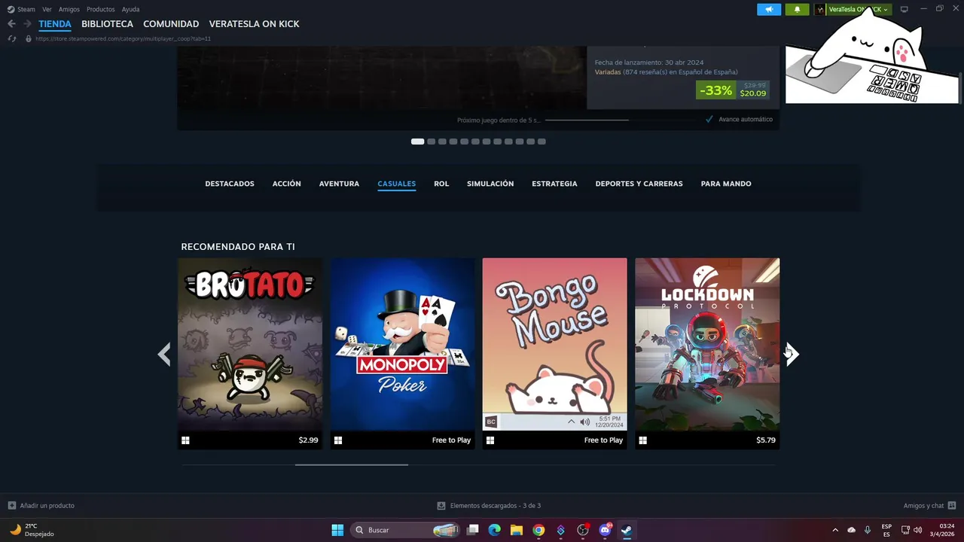Go to the BIBLIOTECA section
964x542 pixels.
[x=107, y=24]
